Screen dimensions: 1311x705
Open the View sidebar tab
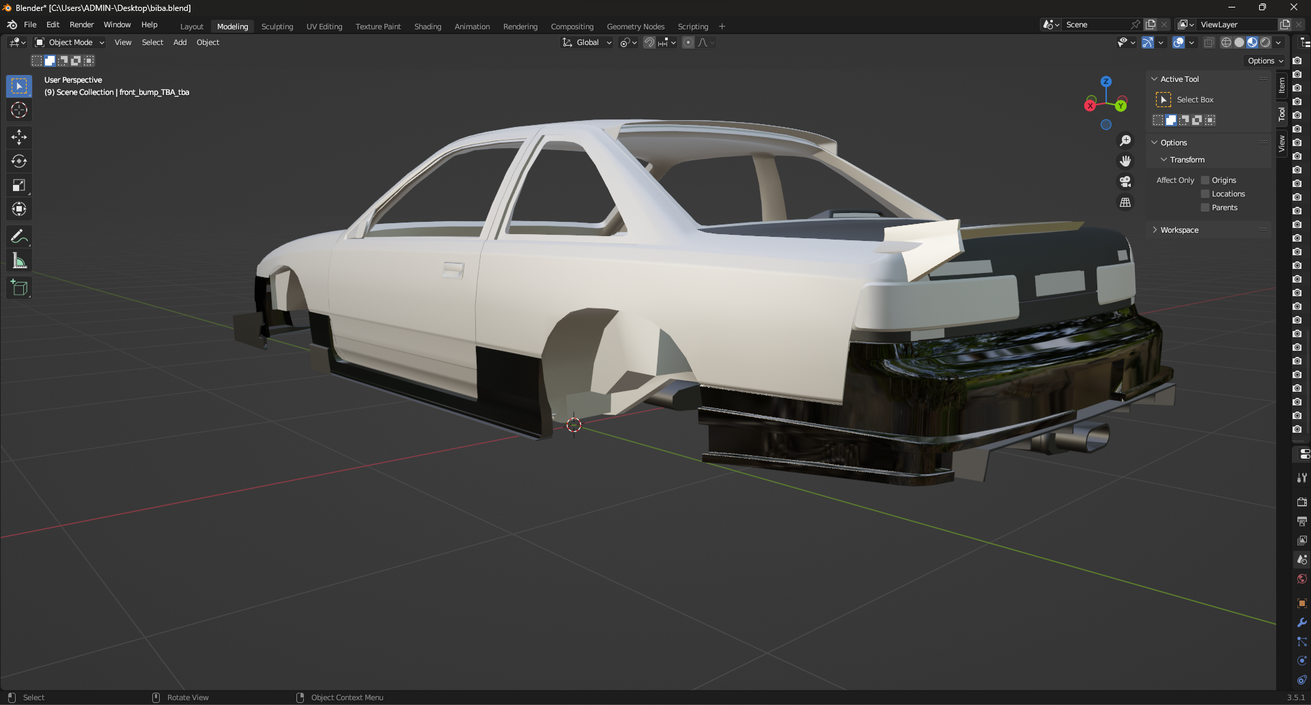coord(1282,143)
